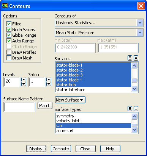Click the Display button
Screen dimensions: 147x156
coord(36,149)
